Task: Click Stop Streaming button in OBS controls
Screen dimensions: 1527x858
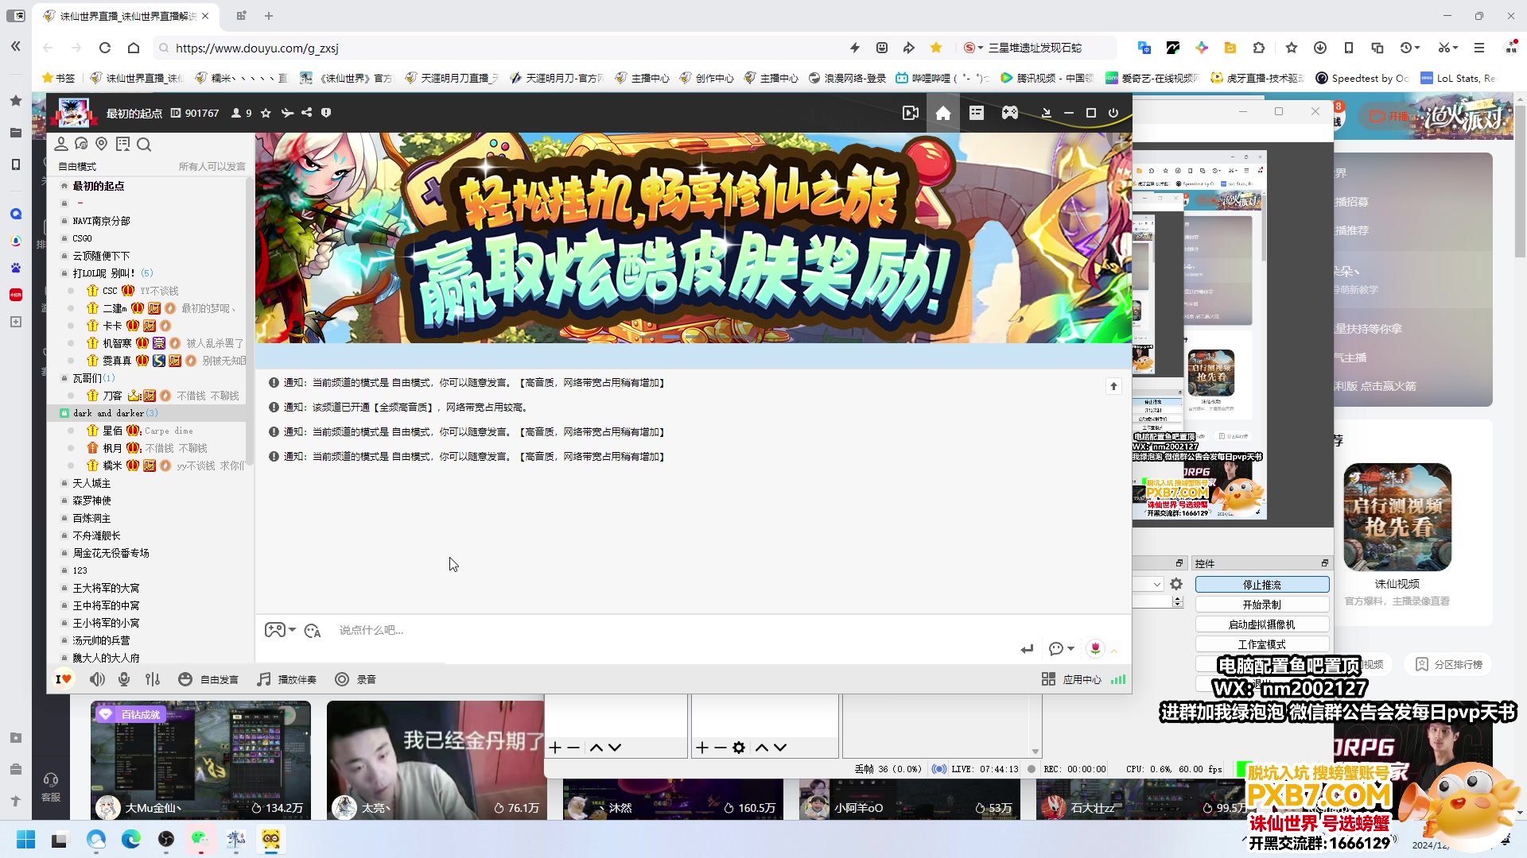Action: (x=1261, y=585)
